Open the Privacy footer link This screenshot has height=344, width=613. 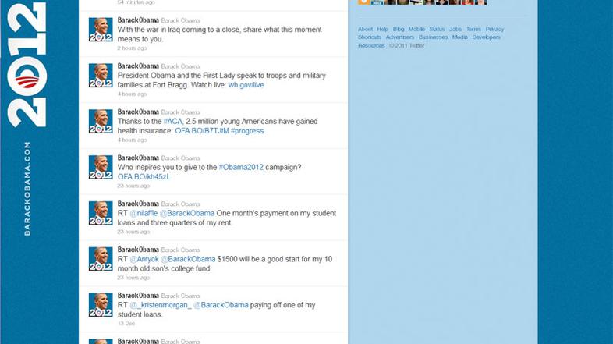coord(494,30)
